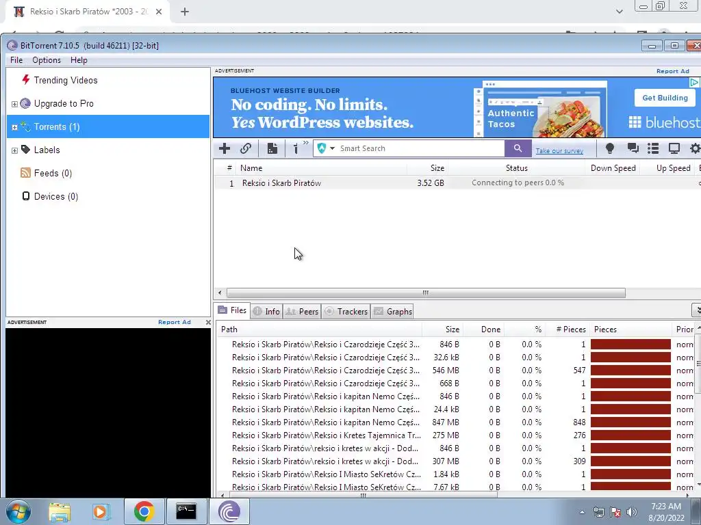
Task: Select Labels in the sidebar
Action: click(47, 150)
